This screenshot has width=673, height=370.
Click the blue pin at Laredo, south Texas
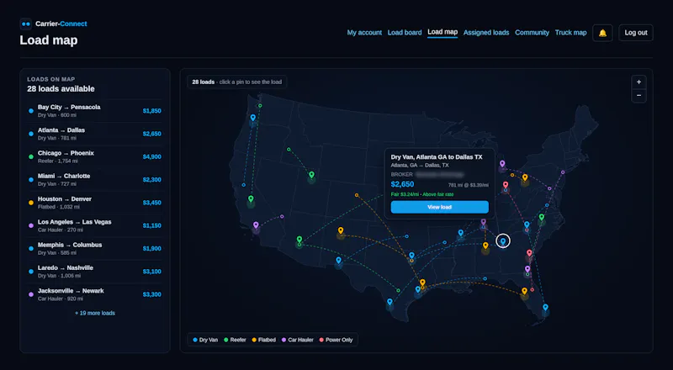[389, 302]
